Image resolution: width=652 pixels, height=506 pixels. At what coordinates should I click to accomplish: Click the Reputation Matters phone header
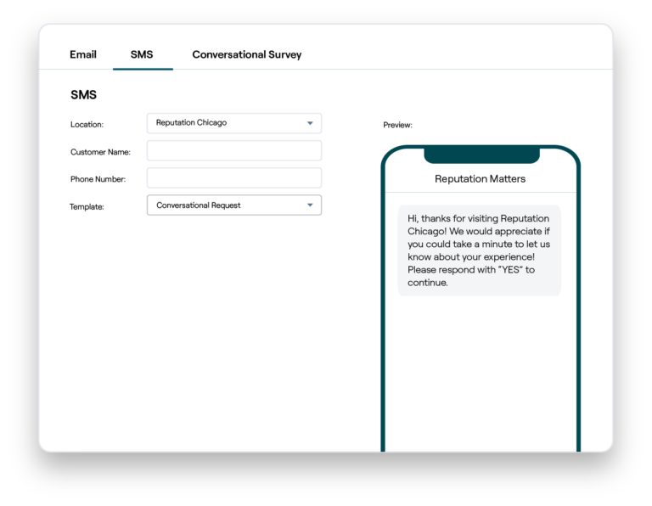[x=480, y=179]
